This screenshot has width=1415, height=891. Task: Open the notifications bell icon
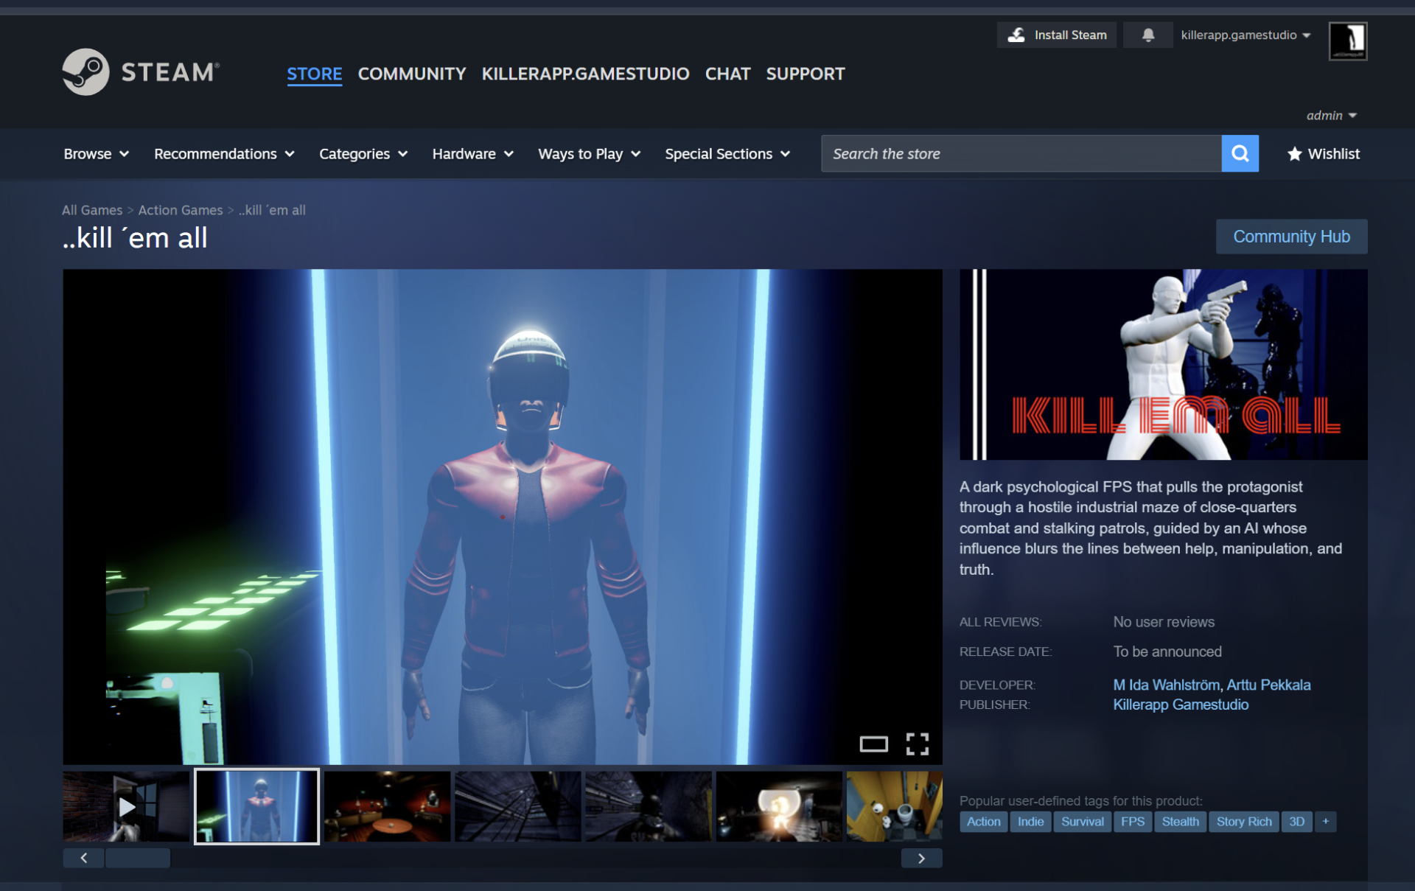[x=1147, y=35]
